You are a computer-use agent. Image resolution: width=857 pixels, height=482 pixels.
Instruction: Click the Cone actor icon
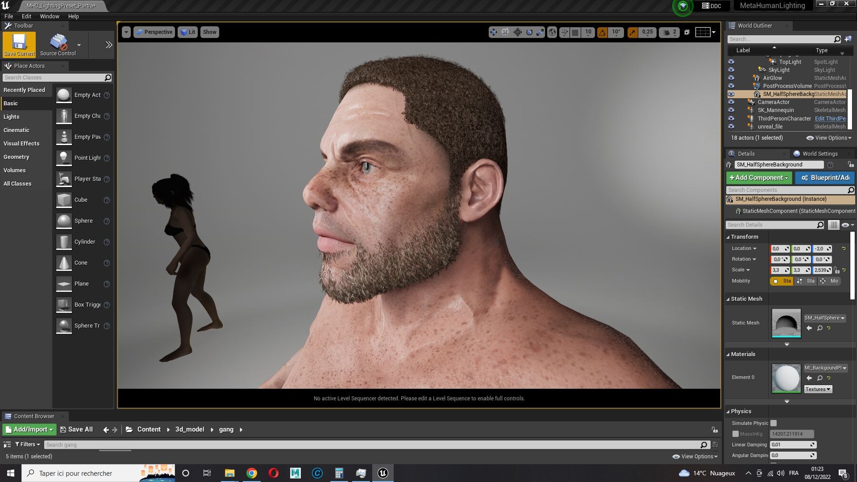pos(64,263)
